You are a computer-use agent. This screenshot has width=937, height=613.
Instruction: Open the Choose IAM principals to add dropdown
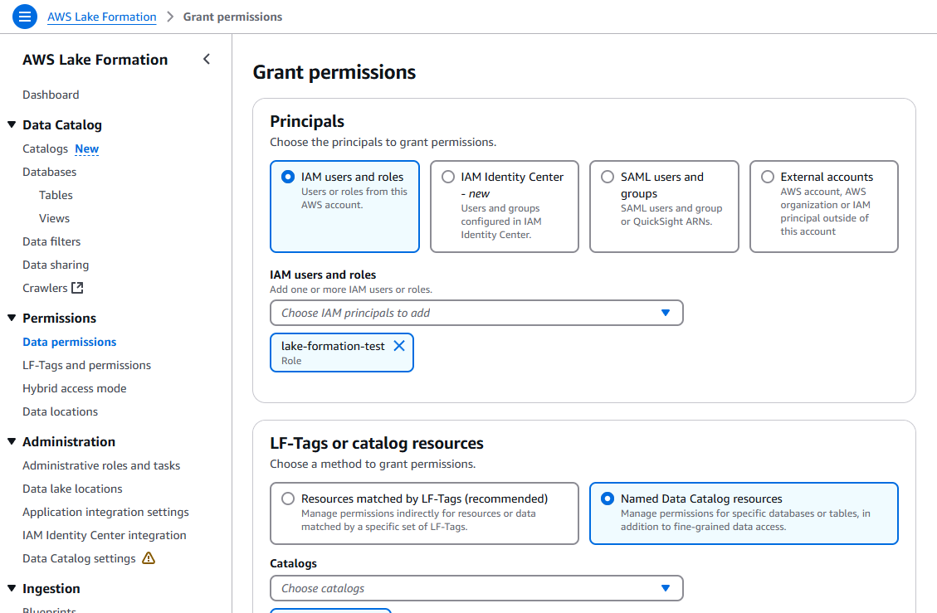pos(476,313)
